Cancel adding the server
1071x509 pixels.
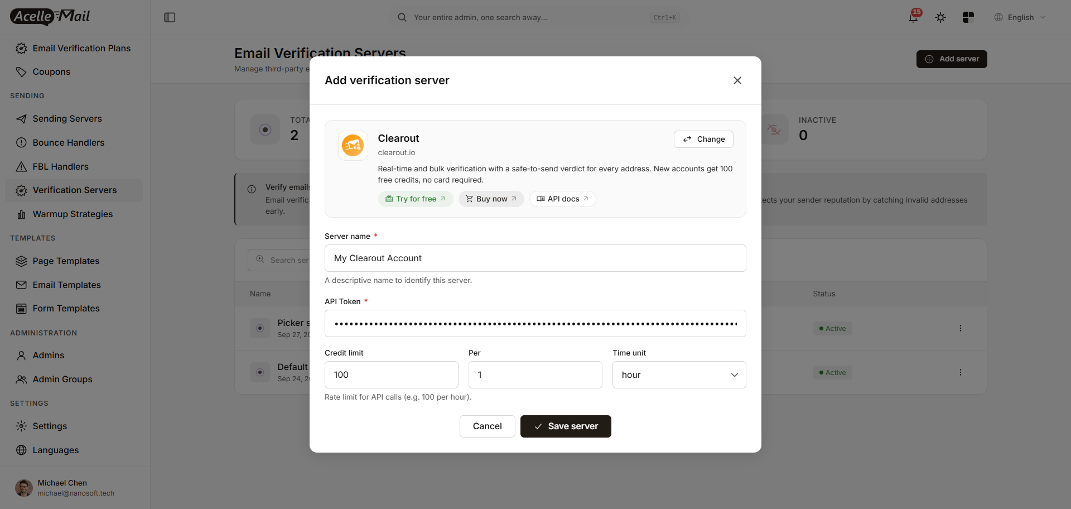(x=488, y=426)
